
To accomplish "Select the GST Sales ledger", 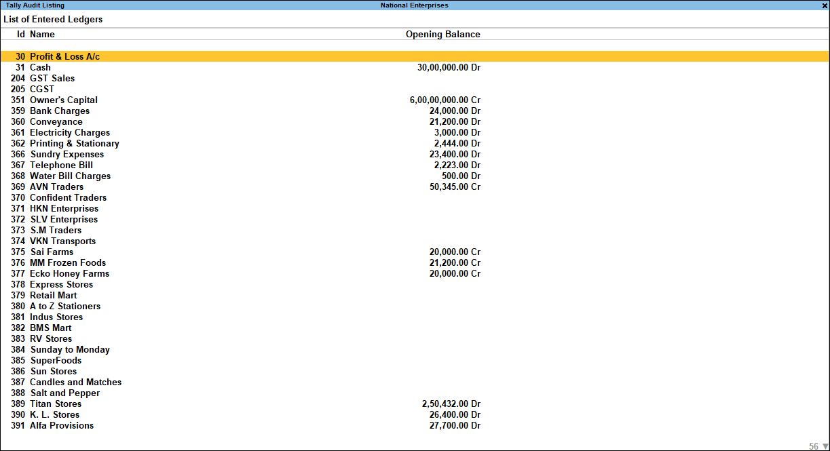I will pos(52,78).
